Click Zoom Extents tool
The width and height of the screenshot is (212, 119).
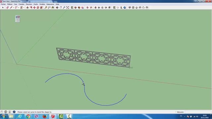coord(68,8)
